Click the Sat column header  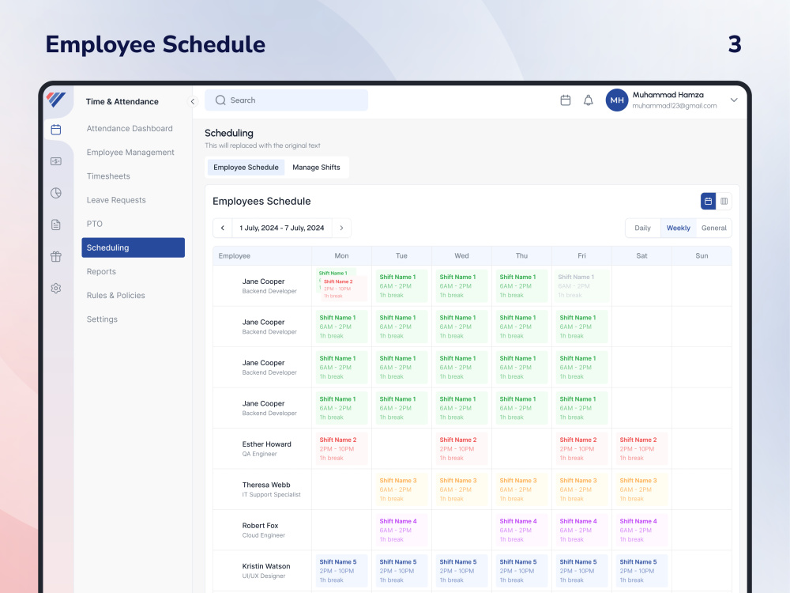click(x=641, y=255)
